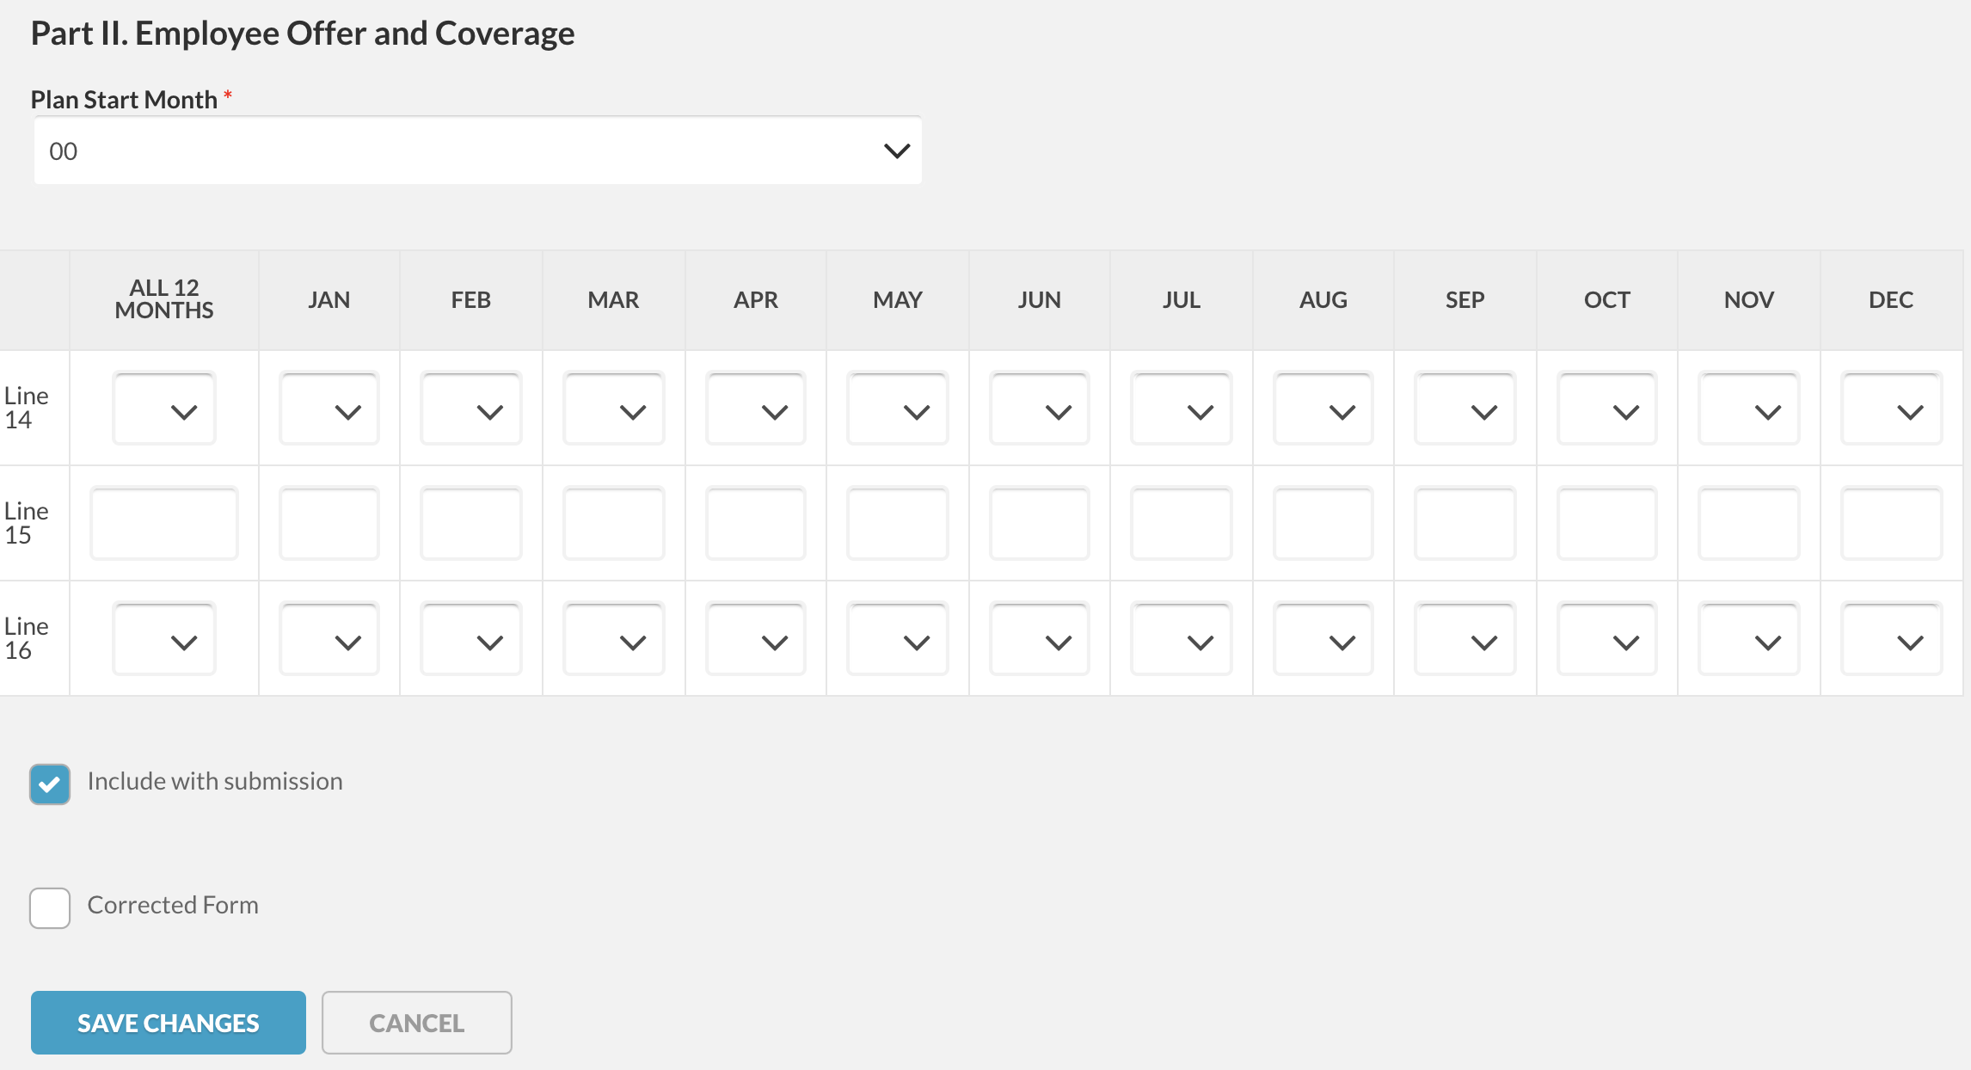Focus Line 15 OCT input field
The image size is (1971, 1070).
pyautogui.click(x=1606, y=523)
